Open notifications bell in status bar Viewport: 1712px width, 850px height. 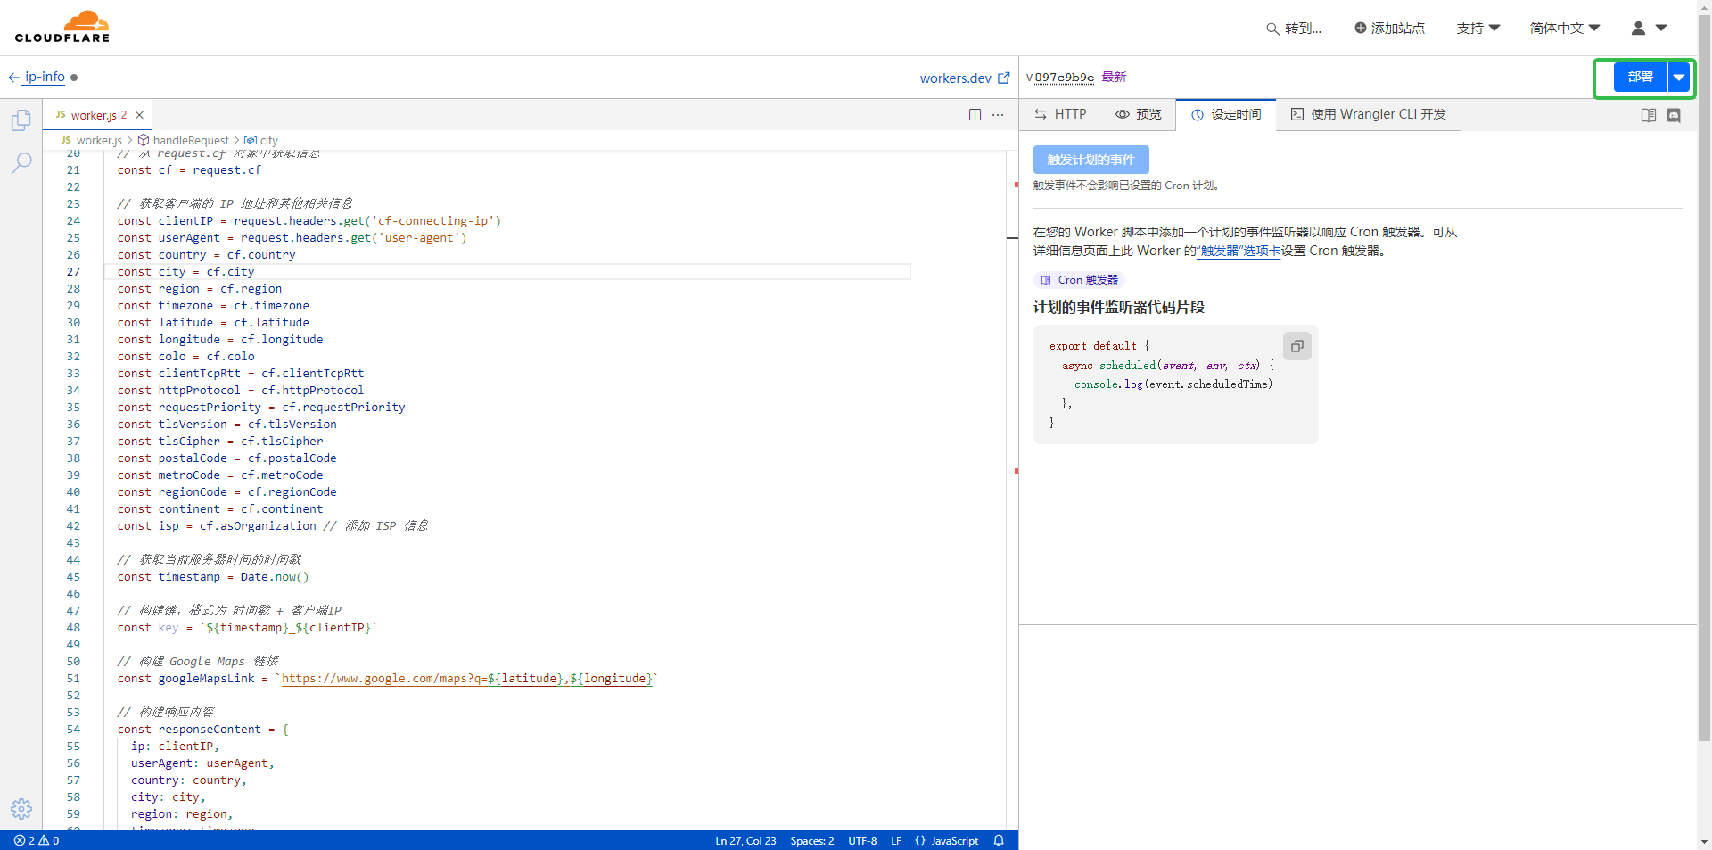[999, 840]
